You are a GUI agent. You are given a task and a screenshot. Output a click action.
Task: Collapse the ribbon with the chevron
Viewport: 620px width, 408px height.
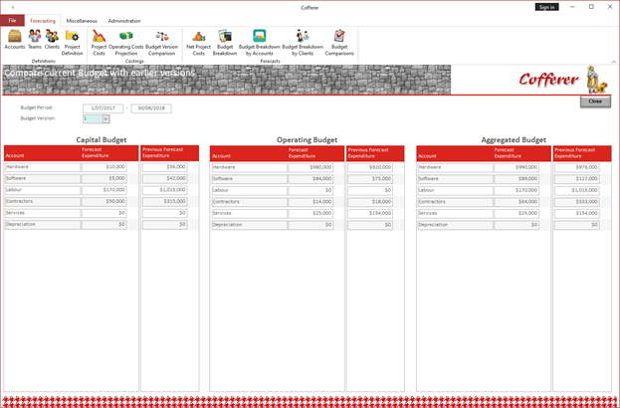point(614,62)
